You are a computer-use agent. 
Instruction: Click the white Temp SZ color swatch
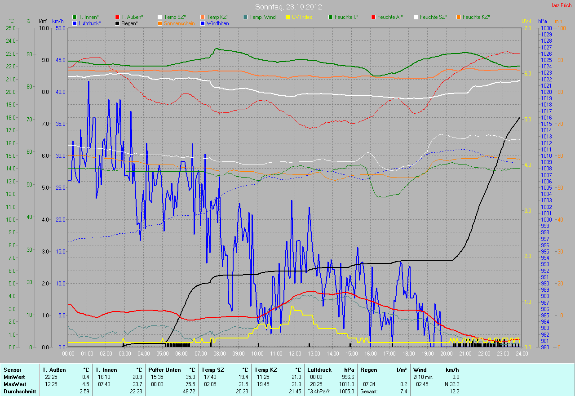[160, 17]
